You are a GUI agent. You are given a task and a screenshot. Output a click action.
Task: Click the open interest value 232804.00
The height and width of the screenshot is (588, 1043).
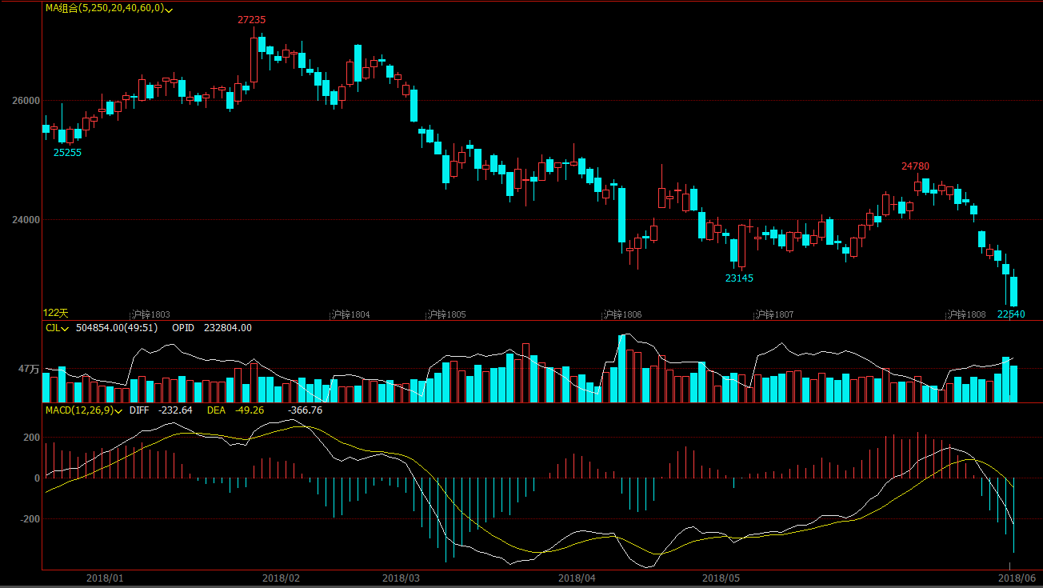[228, 328]
